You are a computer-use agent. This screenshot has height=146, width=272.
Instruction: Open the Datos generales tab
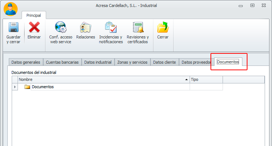pos(26,62)
